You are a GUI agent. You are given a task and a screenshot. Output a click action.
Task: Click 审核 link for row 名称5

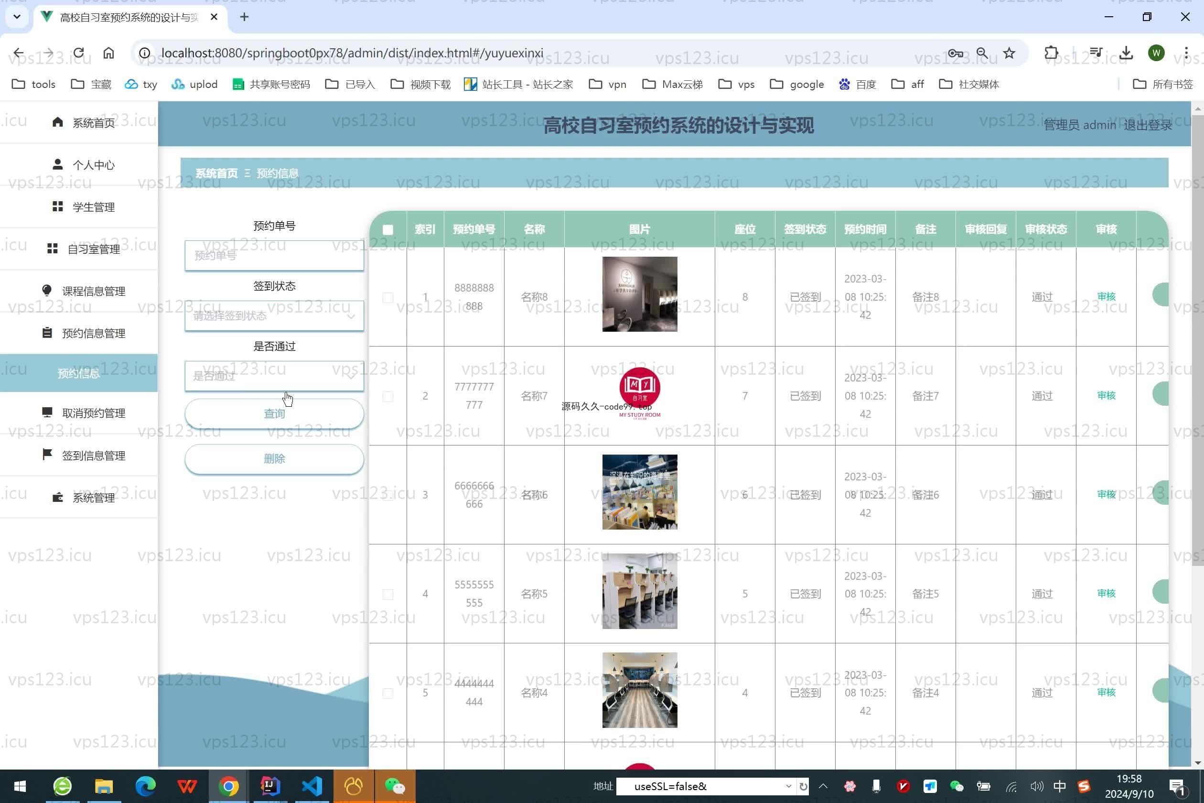1106,593
